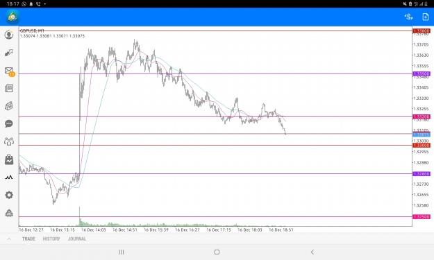The image size is (434, 260).
Task: Open the Economic calendar icon in sidebar
Action: (9, 106)
